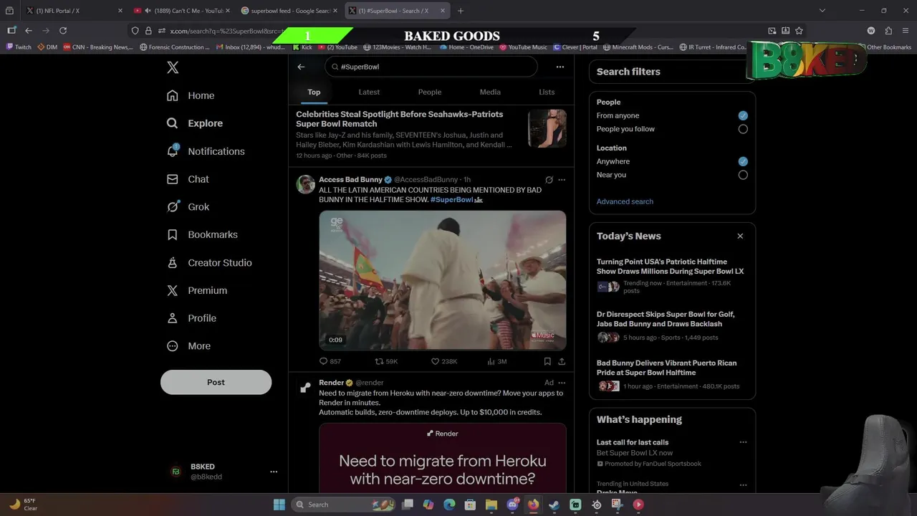The image size is (917, 516).
Task: Bookmark the Access Bad Bunny post
Action: (547, 361)
